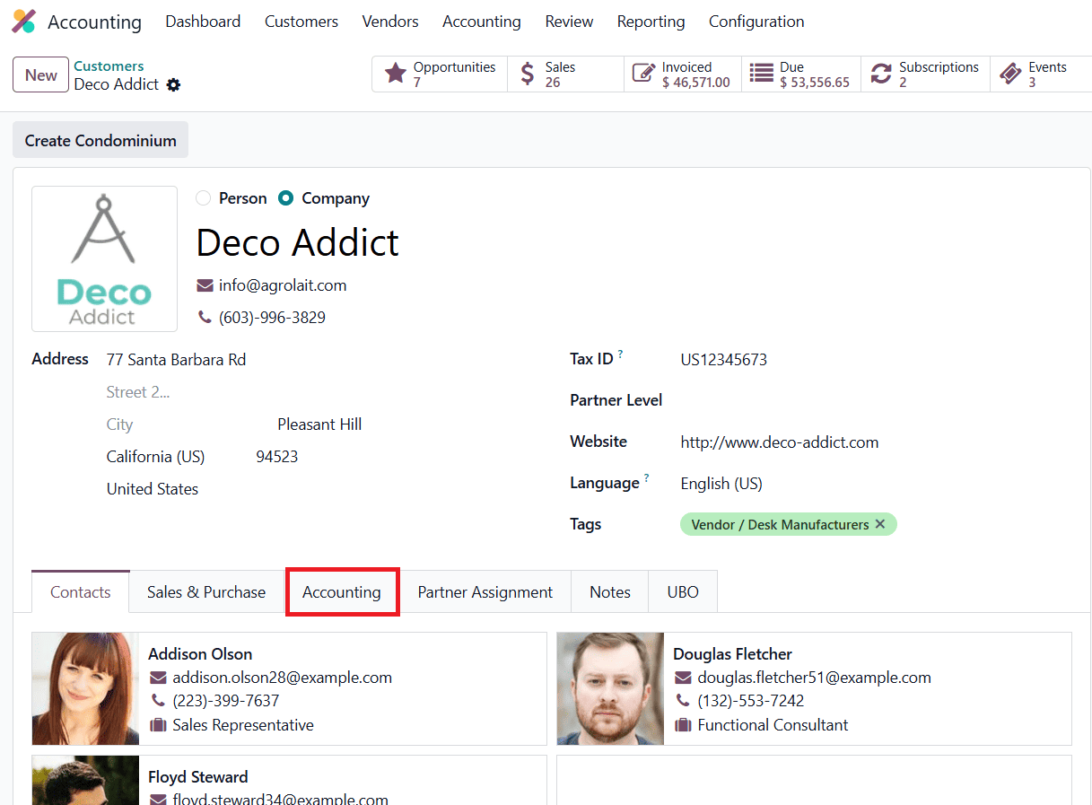Click the envelope icon beside info@agrolait.com
This screenshot has height=805, width=1092.
(x=204, y=285)
